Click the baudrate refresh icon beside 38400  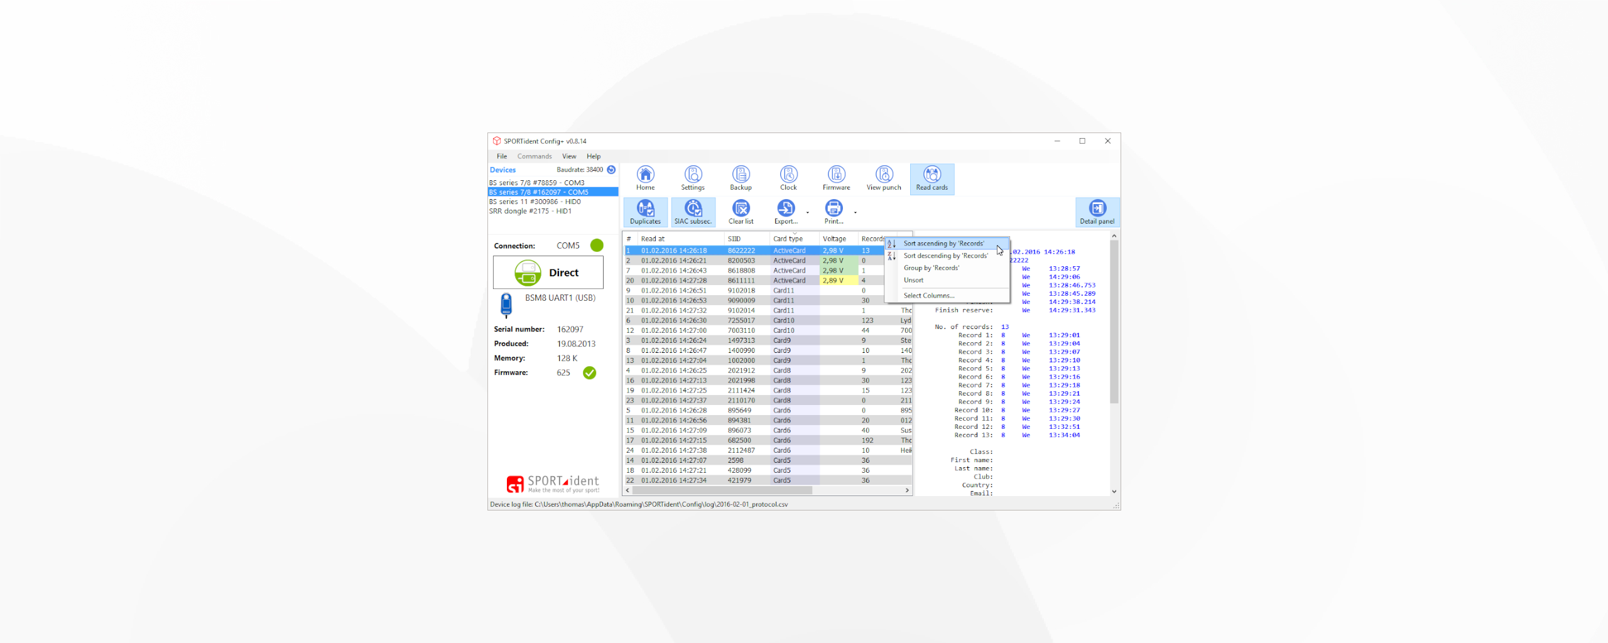[x=611, y=170]
